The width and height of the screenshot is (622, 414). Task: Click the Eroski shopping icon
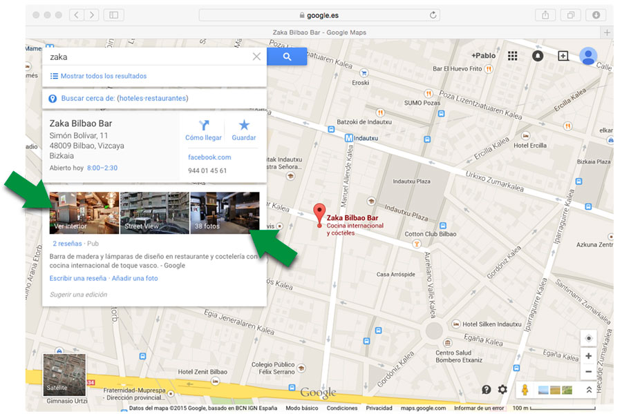point(364,73)
